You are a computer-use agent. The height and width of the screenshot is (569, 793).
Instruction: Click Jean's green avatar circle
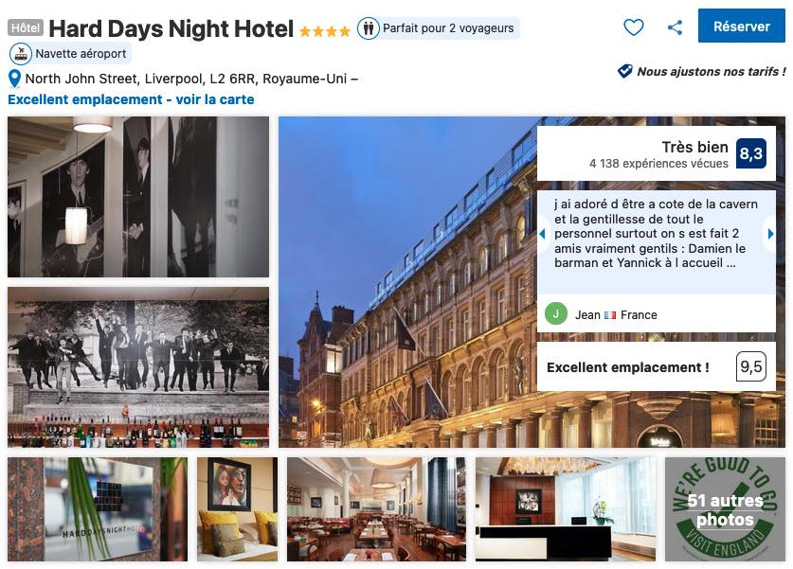click(x=556, y=313)
